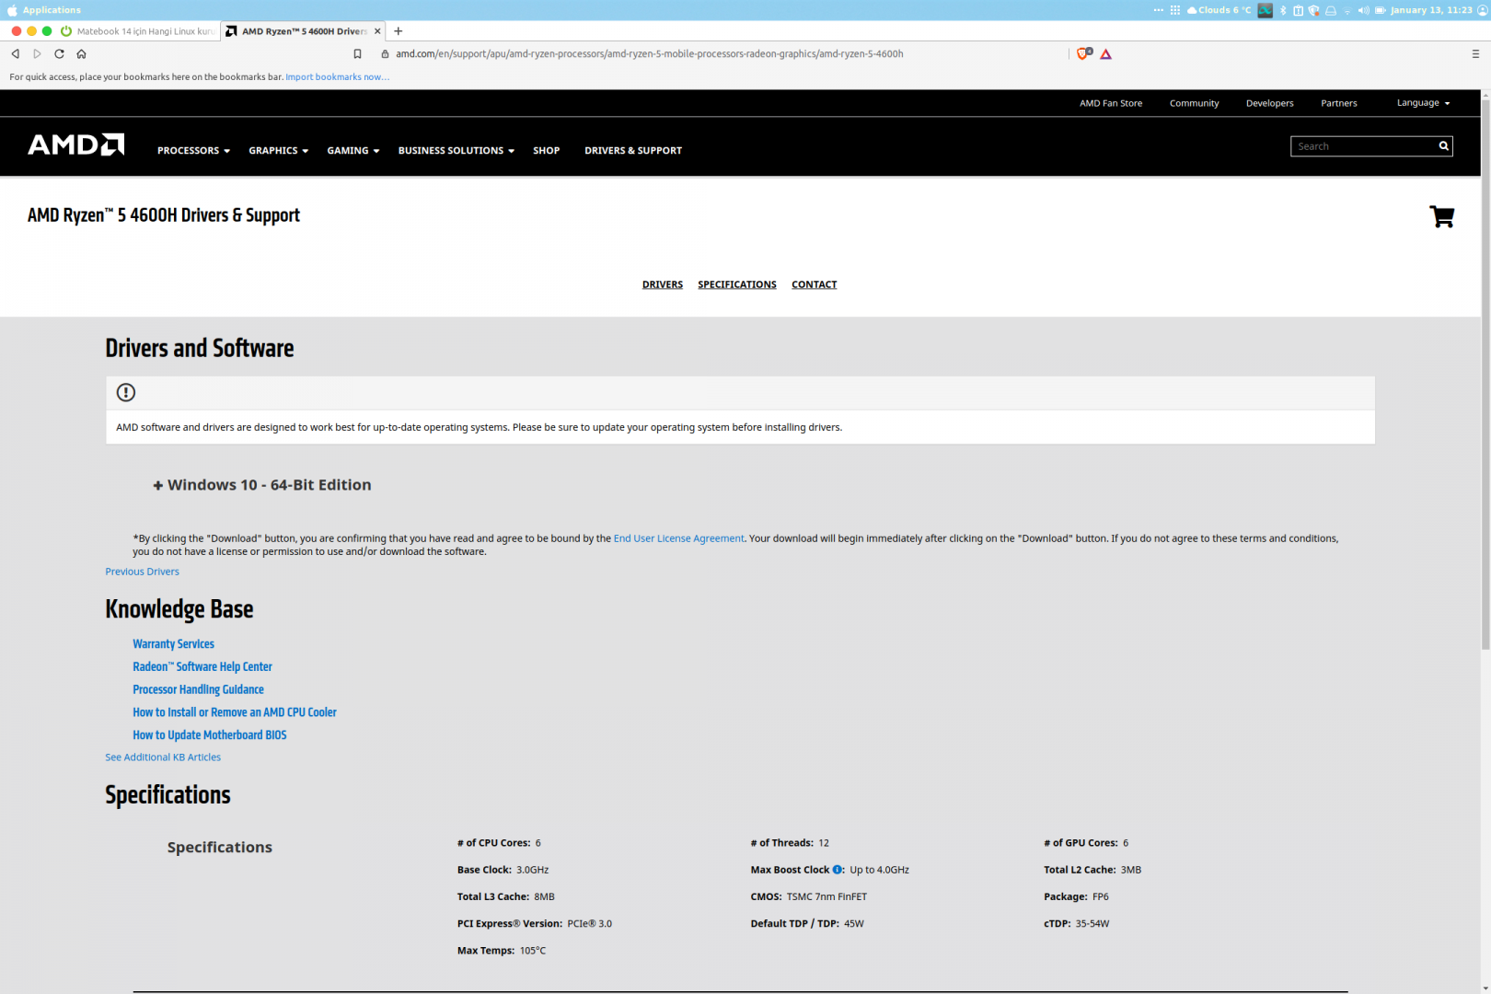This screenshot has height=994, width=1491.
Task: Click the browser forward arrow
Action: click(37, 54)
